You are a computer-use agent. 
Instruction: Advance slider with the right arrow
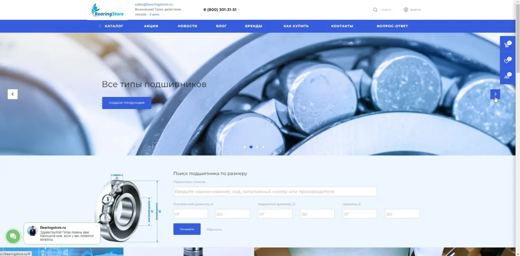495,94
